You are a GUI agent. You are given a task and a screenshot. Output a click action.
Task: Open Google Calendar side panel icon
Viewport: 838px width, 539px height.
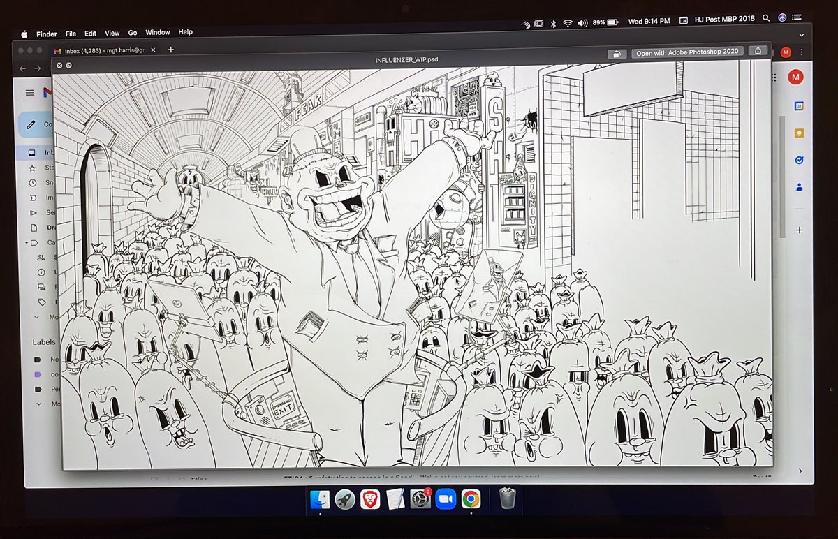(x=799, y=105)
